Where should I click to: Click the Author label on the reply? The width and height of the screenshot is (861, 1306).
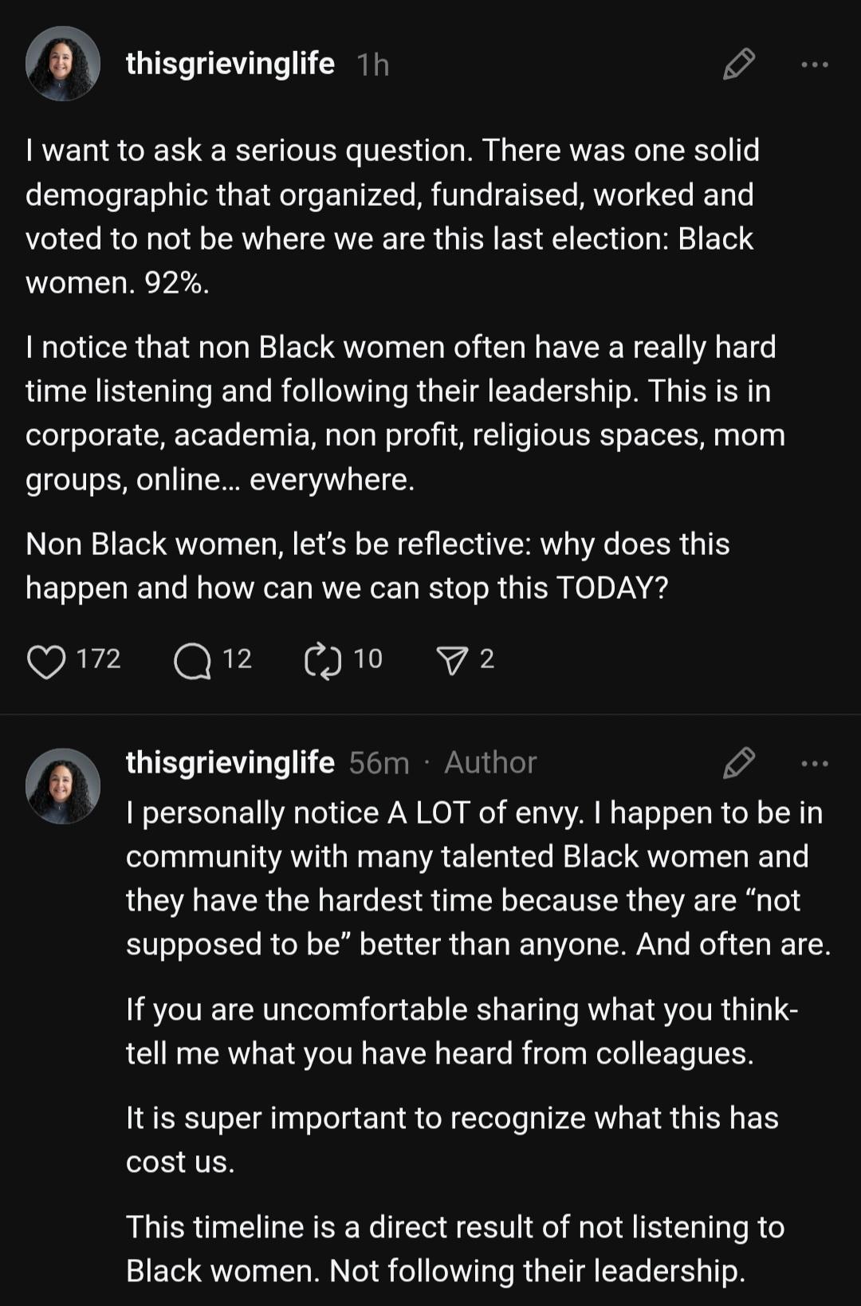490,763
